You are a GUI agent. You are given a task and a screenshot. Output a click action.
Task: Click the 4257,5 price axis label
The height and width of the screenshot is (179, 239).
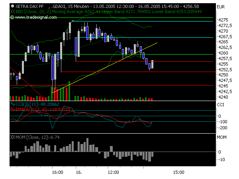tap(225, 58)
